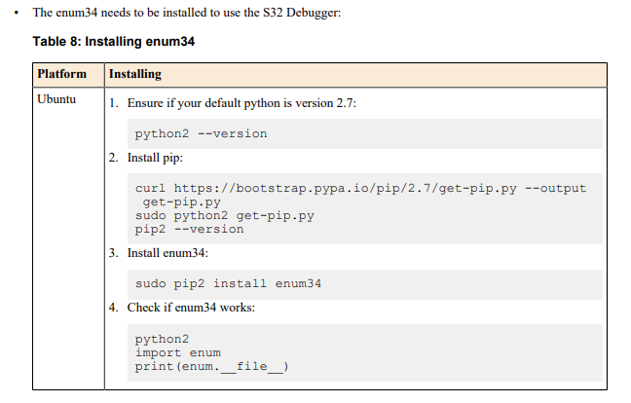The image size is (631, 403).
Task: Click the sudo pip2 install enum34 command
Action: coord(228,283)
